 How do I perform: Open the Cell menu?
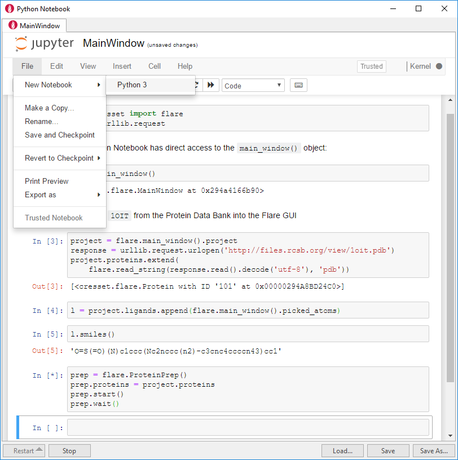tap(155, 67)
